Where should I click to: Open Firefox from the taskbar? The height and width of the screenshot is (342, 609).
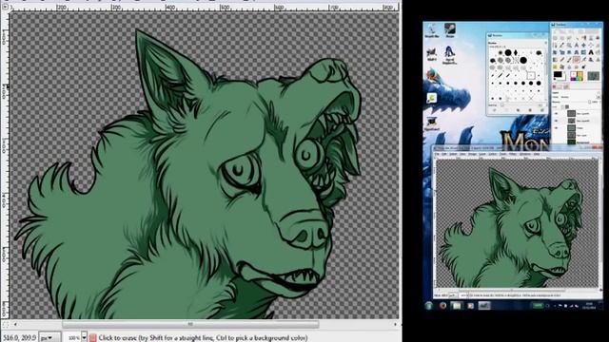point(442,306)
